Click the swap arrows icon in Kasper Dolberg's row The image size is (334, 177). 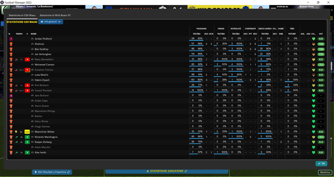point(17,142)
